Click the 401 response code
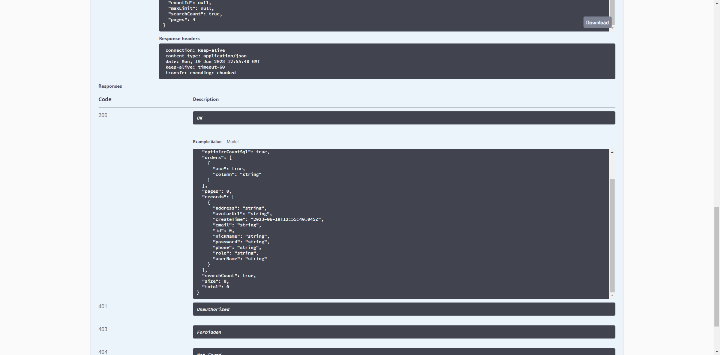Image resolution: width=720 pixels, height=355 pixels. [x=103, y=306]
